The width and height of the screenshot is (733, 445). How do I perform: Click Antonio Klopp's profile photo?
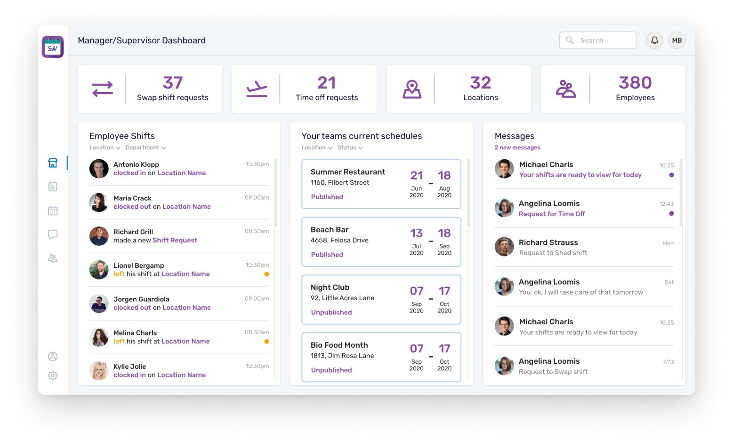[99, 169]
